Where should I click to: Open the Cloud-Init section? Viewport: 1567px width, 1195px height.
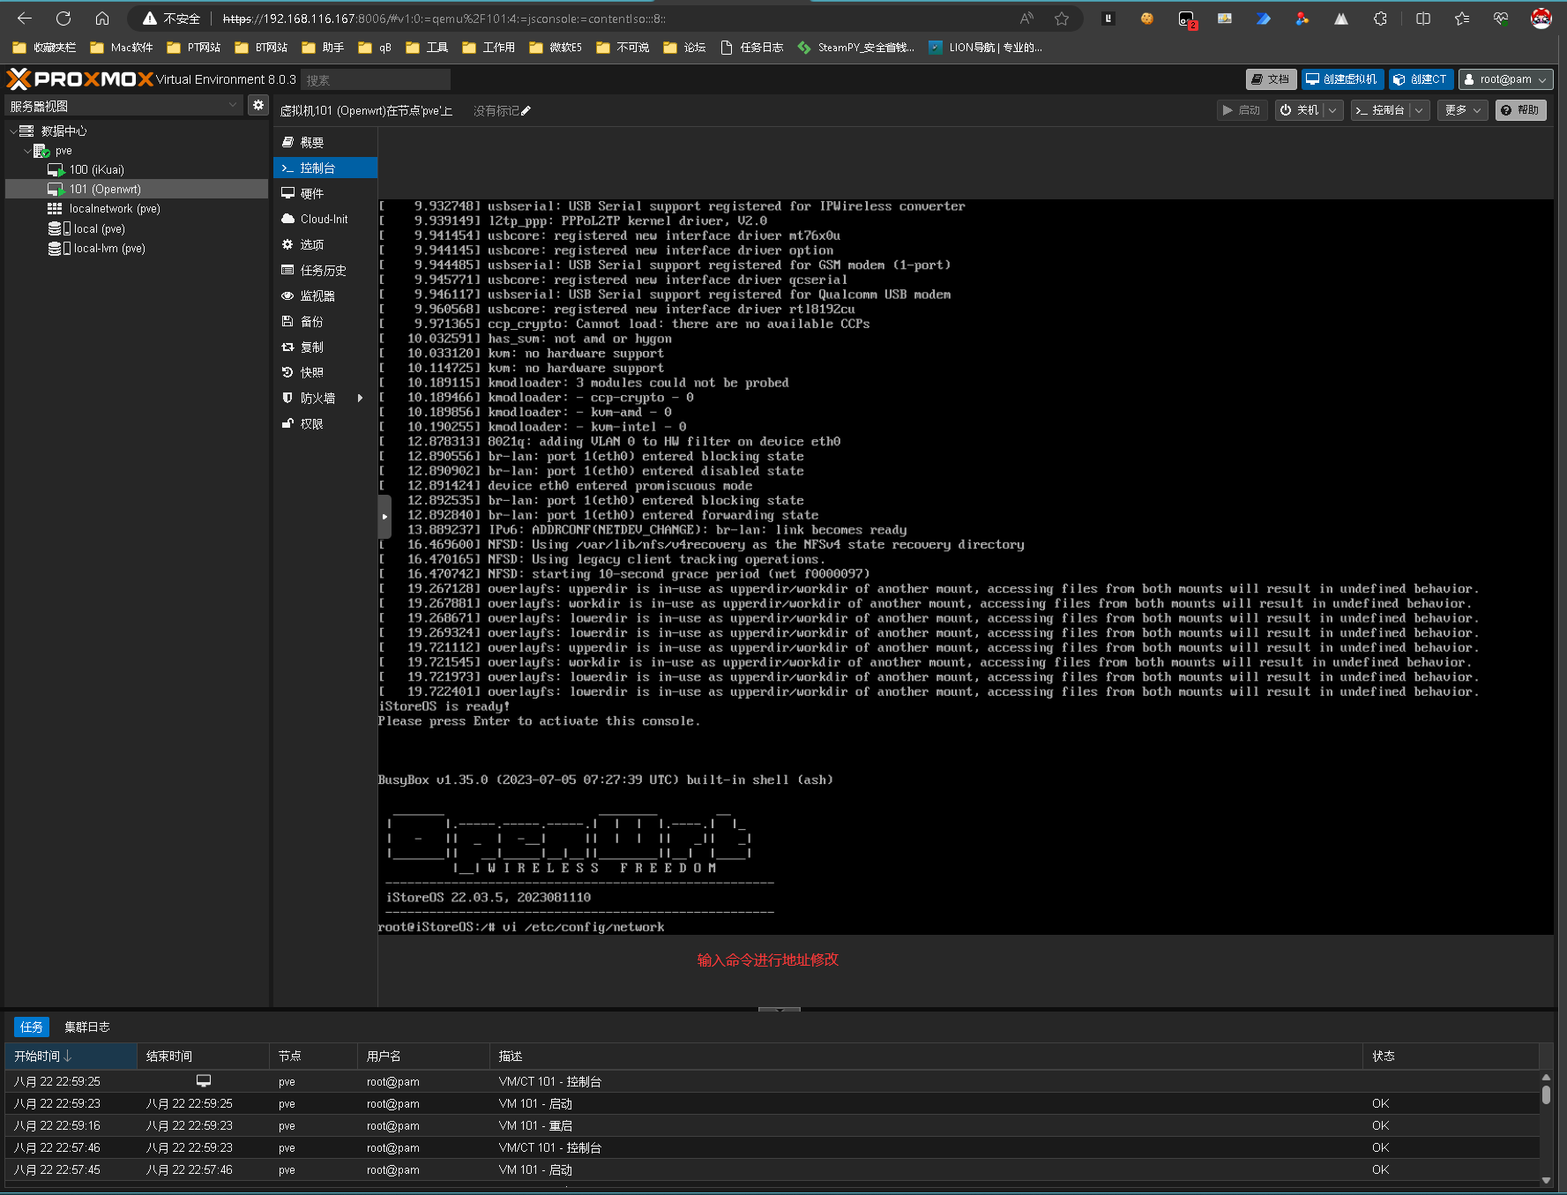pos(324,220)
